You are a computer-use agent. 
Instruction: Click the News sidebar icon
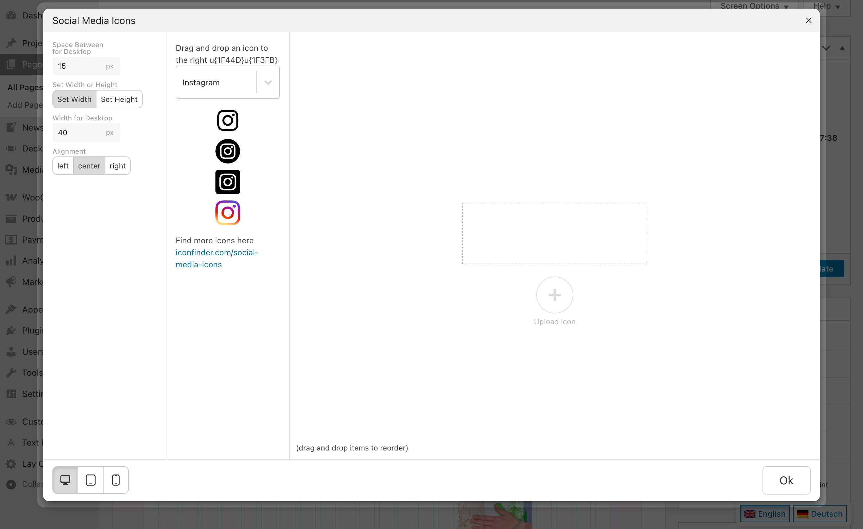(11, 128)
